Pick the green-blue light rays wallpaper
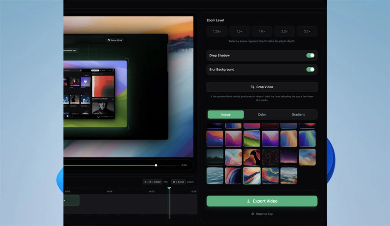This screenshot has height=226, width=390. 307,139
